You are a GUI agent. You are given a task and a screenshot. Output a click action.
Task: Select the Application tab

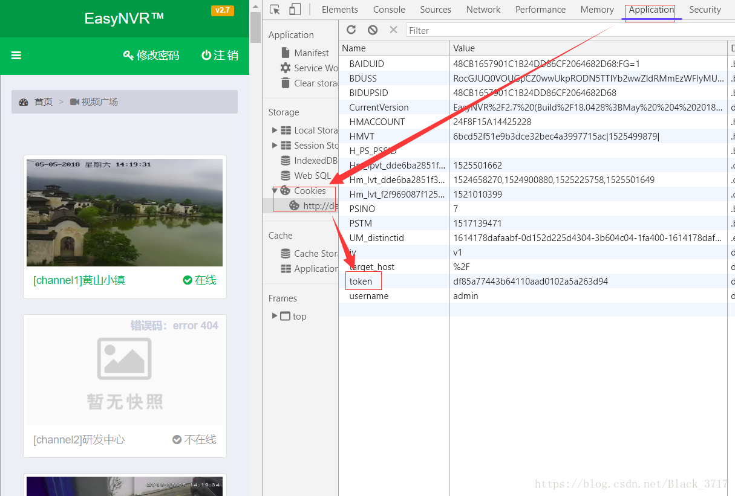coord(652,10)
